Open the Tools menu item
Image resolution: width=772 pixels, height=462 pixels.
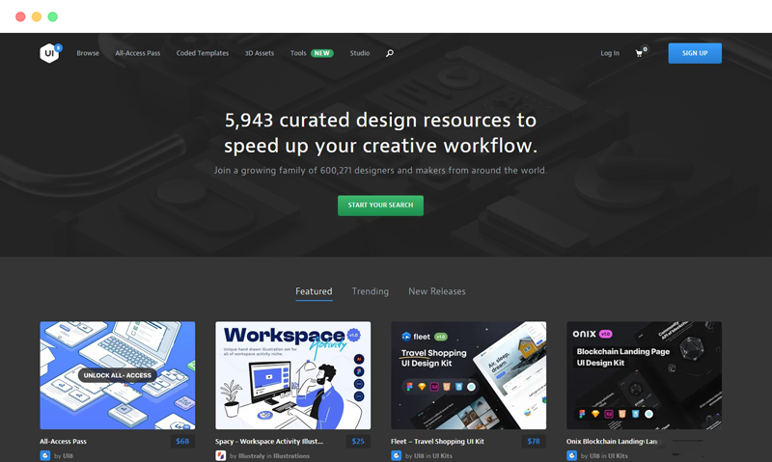click(x=298, y=53)
